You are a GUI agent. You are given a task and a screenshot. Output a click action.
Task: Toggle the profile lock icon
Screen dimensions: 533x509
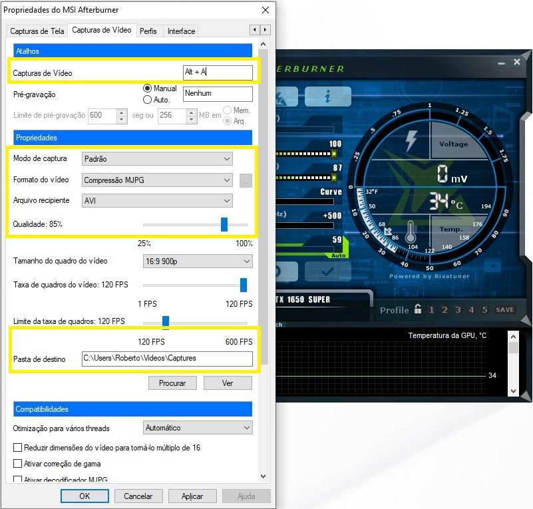pyautogui.click(x=418, y=309)
